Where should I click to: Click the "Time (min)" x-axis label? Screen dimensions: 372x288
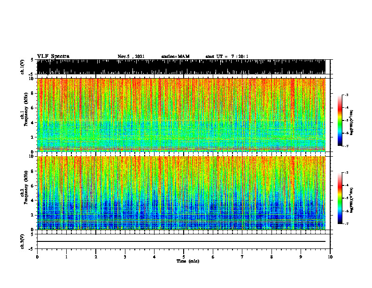tap(188, 261)
